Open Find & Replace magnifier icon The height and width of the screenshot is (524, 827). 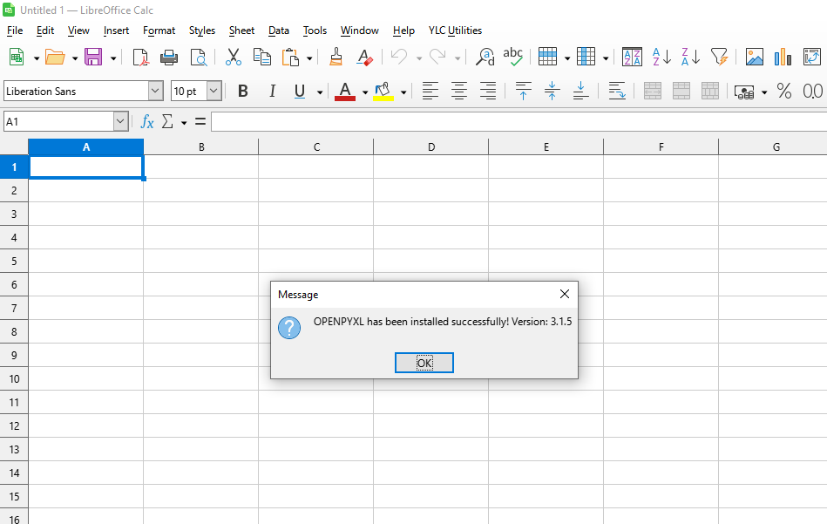[485, 58]
